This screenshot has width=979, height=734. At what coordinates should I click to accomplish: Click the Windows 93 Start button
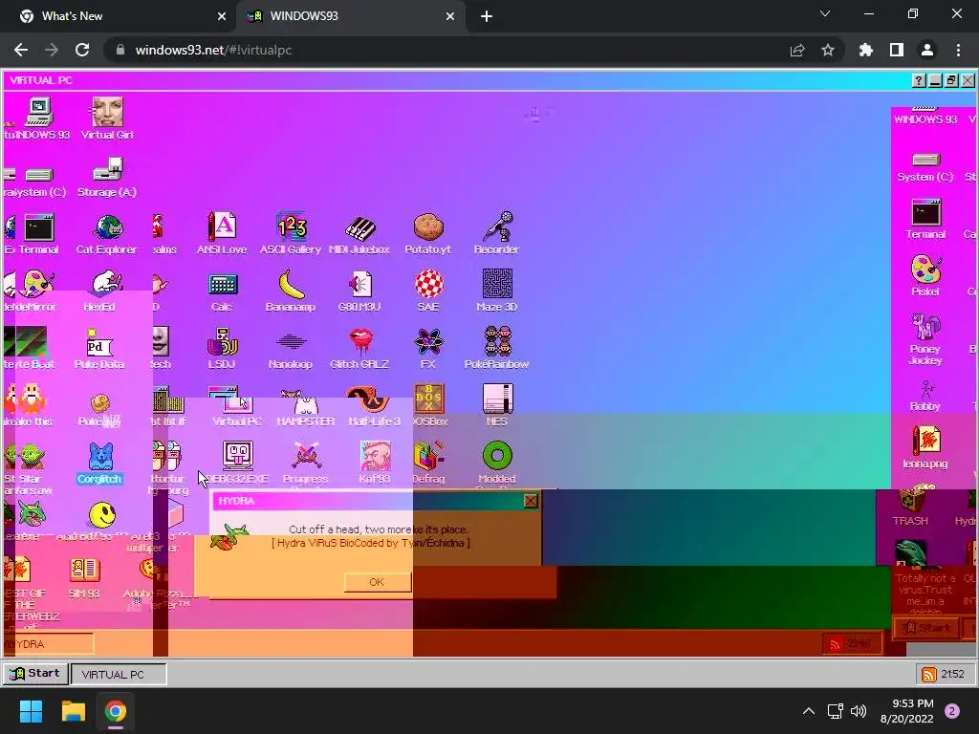(36, 674)
